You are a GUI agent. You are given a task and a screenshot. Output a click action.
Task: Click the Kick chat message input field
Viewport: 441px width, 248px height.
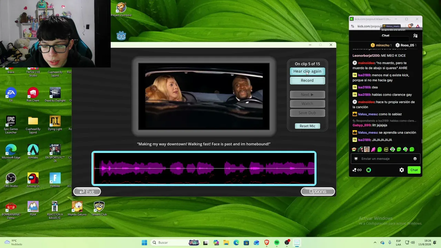click(x=385, y=159)
